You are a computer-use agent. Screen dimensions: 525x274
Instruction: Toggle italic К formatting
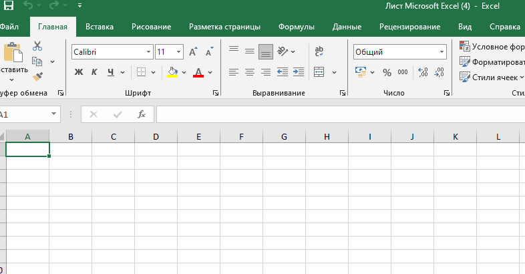tap(94, 72)
